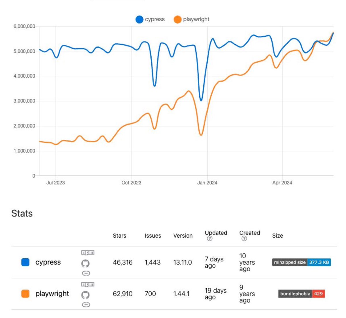Viewport: 346px width, 318px height.
Task: Select the orange playwright swatch in the stats row
Action: [25, 294]
